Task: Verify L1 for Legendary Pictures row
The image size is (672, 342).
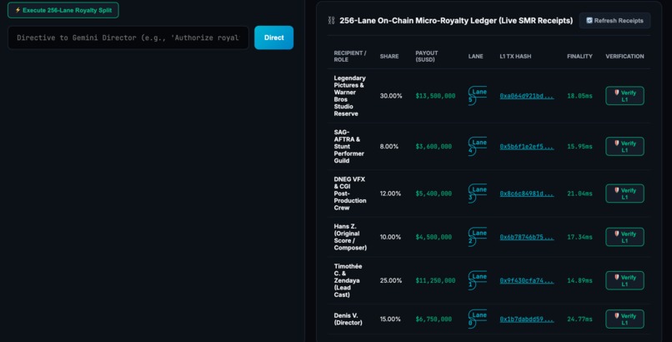Action: pos(624,96)
